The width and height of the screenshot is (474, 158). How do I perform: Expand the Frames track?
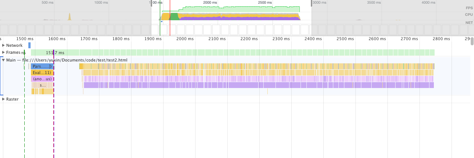(x=4, y=52)
